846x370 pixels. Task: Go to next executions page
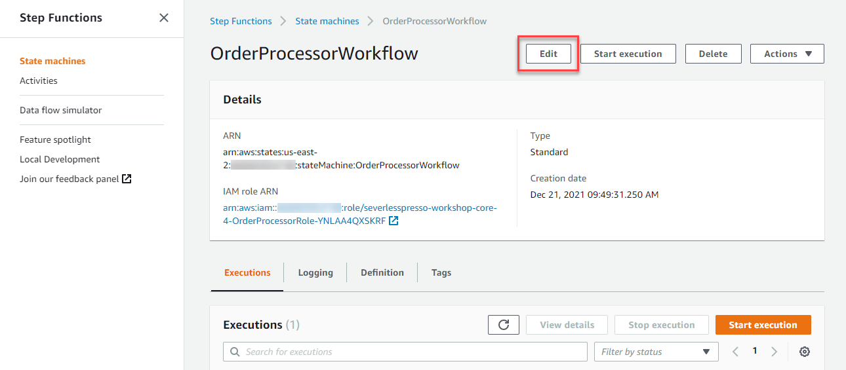(775, 352)
